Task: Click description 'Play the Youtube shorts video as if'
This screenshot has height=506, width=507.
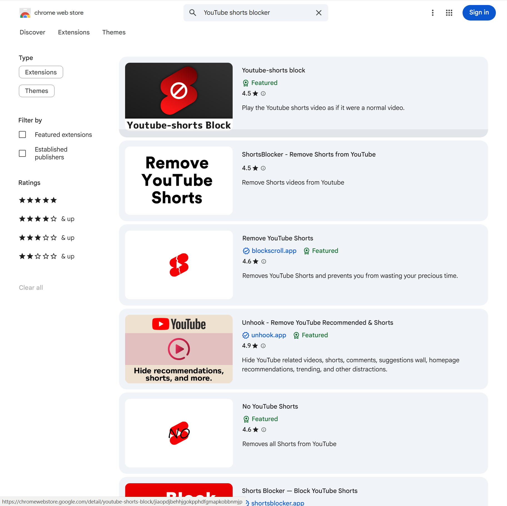Action: [323, 108]
